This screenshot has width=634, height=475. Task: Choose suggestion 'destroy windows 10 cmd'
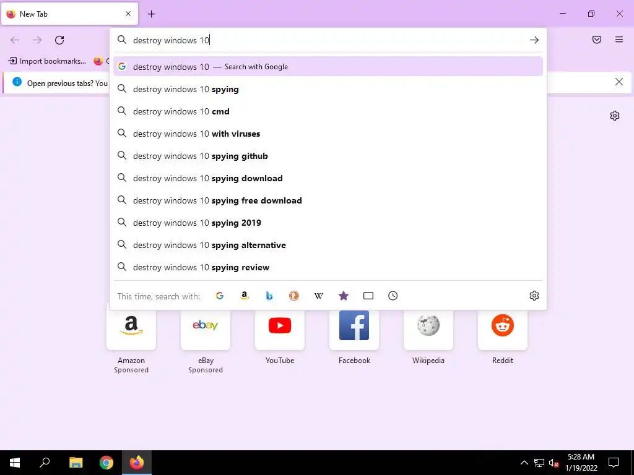coord(328,111)
